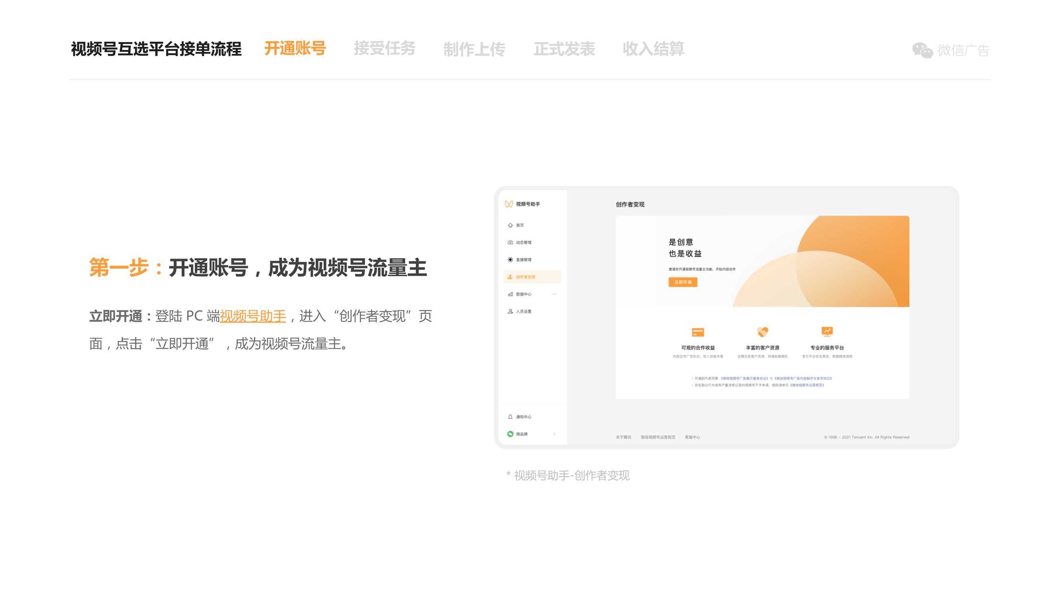Click the 微信广告 WeChat logo icon

[922, 50]
